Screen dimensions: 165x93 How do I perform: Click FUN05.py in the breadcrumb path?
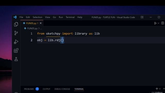tap(32, 28)
